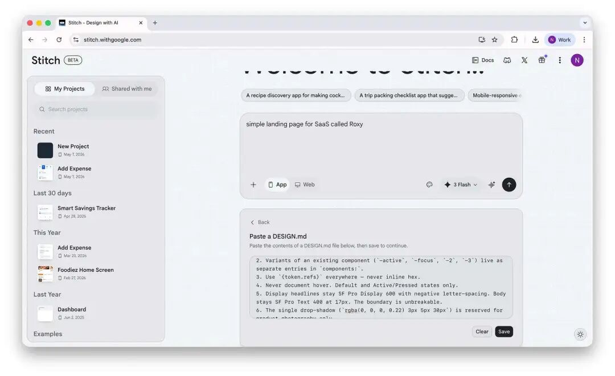Click the Stitch logo
Screen dimensions: 615x376
click(x=46, y=60)
